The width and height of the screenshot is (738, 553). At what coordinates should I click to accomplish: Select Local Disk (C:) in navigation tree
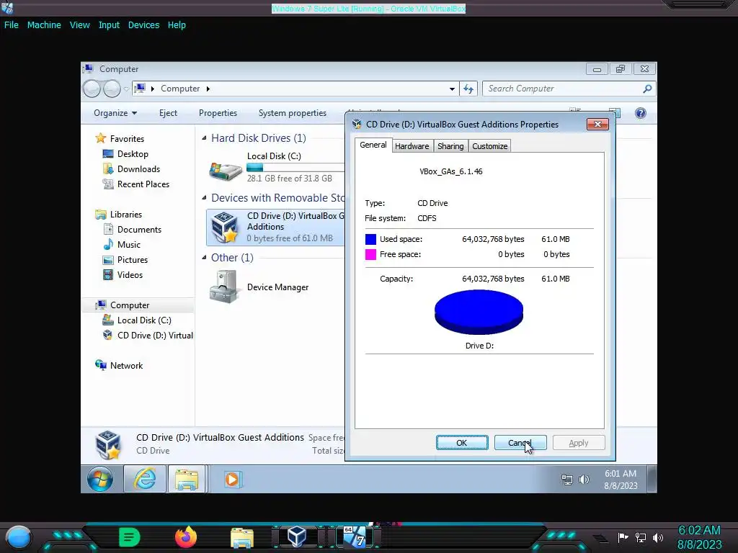pyautogui.click(x=144, y=320)
